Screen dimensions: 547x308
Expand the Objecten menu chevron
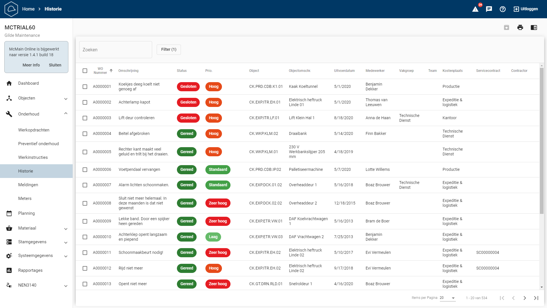pos(66,99)
